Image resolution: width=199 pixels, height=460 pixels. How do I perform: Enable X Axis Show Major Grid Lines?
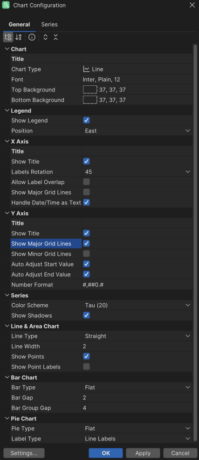[x=87, y=192]
